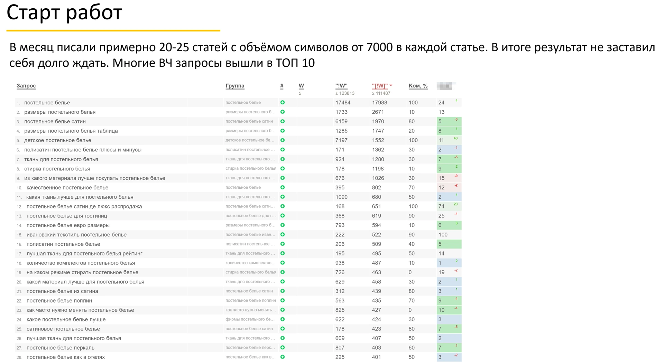The height and width of the screenshot is (363, 664).
Task: Click the red sort arrow next to "[!W]" header
Action: (391, 85)
